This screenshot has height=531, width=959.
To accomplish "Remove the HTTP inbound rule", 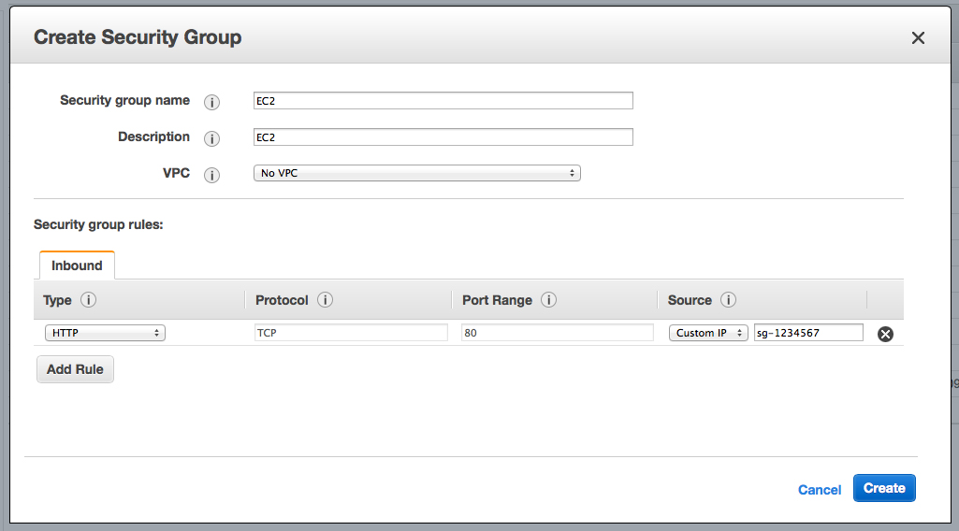I will (885, 334).
